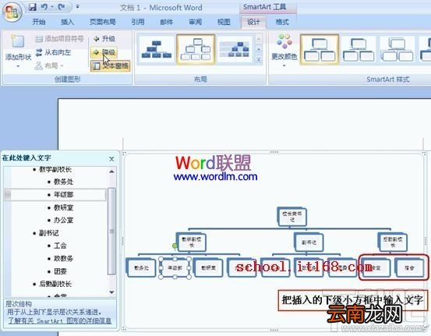Apply the third SmartArt style thumbnail
The width and height of the screenshot is (431, 336).
point(397,50)
